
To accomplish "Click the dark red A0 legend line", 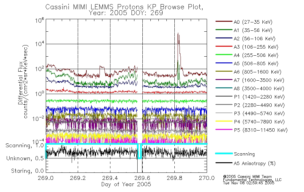I will pos(224,21).
